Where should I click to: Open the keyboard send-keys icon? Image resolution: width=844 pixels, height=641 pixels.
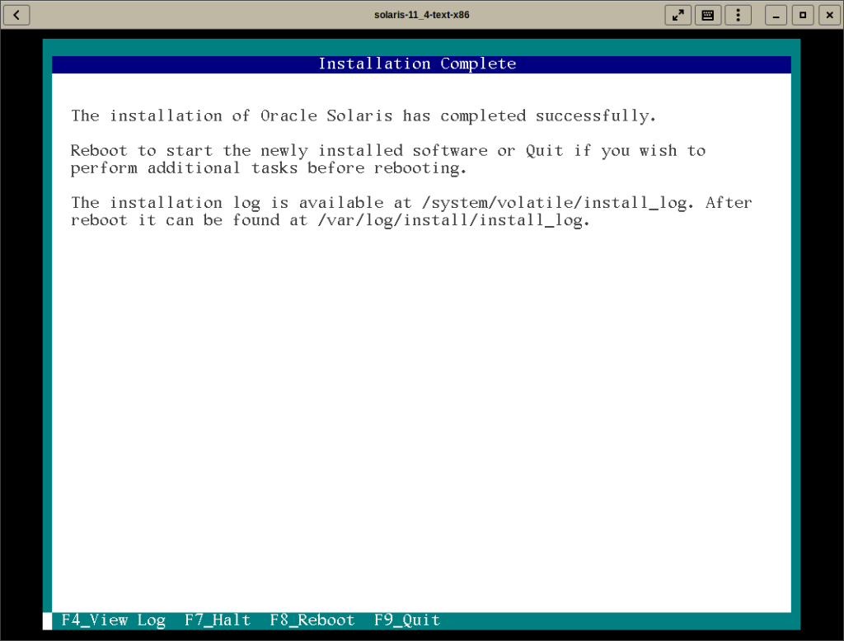(708, 15)
